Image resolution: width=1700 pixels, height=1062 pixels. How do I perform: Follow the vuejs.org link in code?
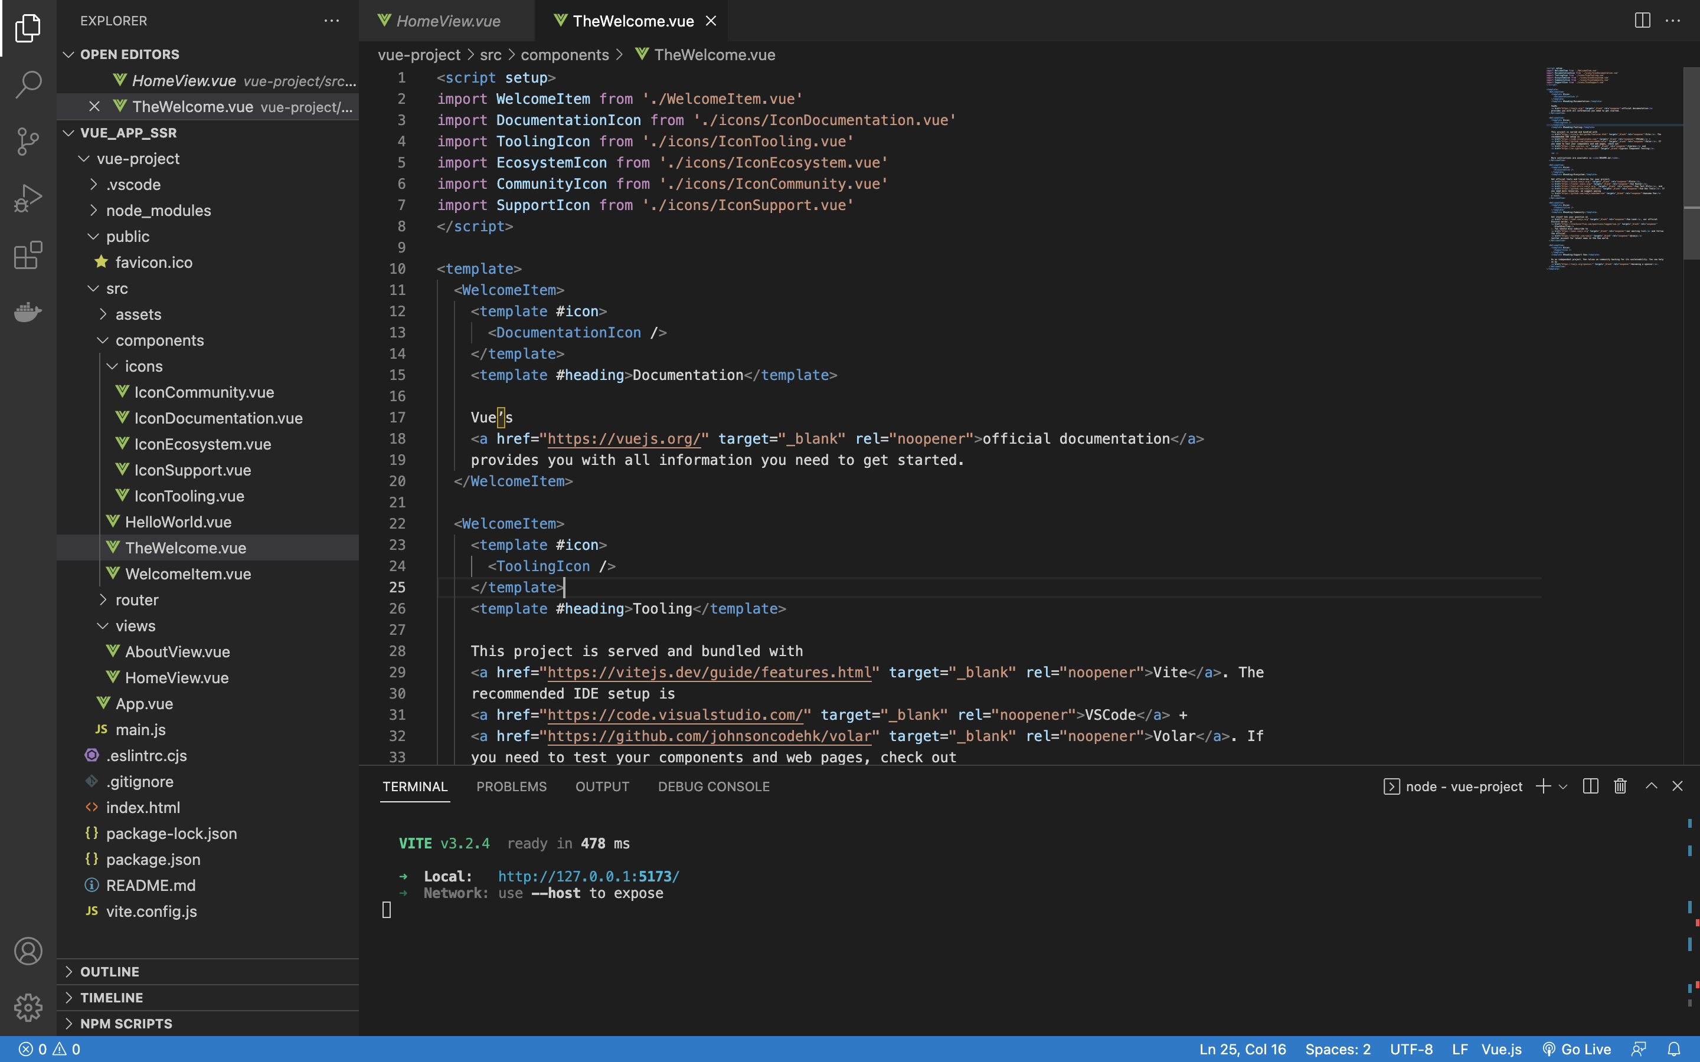tap(624, 439)
